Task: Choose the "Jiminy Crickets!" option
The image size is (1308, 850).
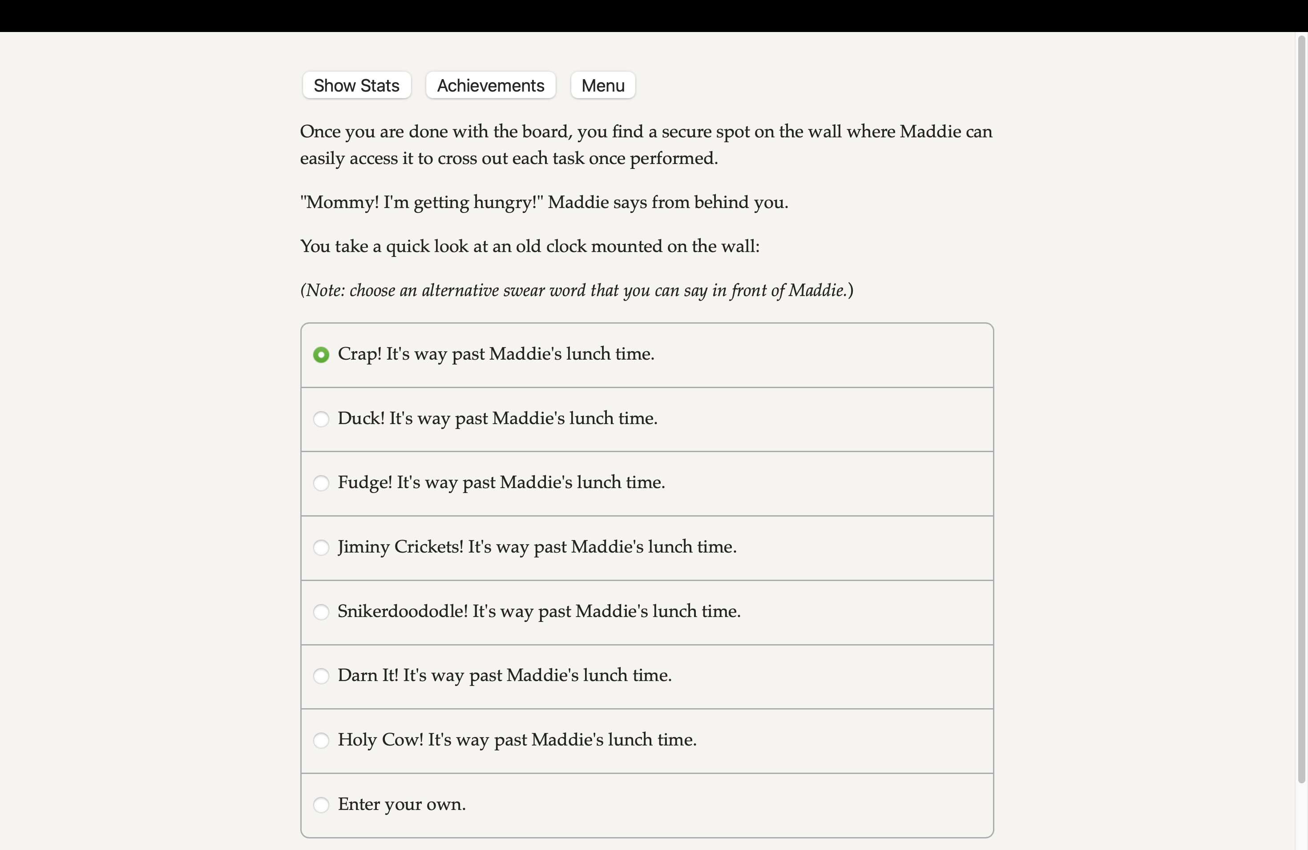Action: pyautogui.click(x=322, y=547)
